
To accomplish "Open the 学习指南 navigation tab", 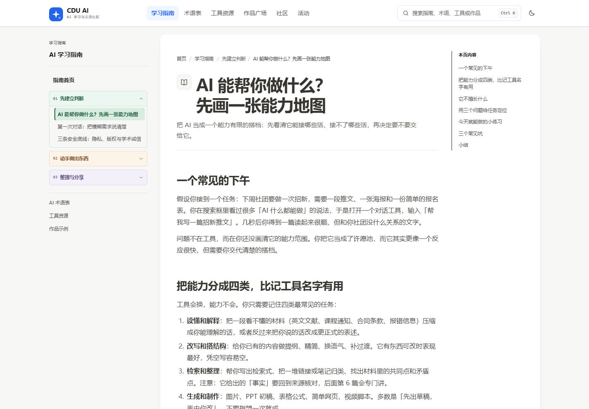I will 163,13.
